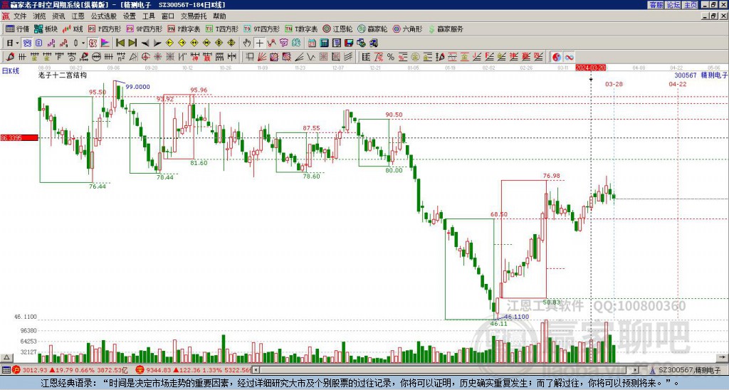The height and width of the screenshot is (390, 729).
Task: Click the 99.0000 high price label
Action: [137, 87]
